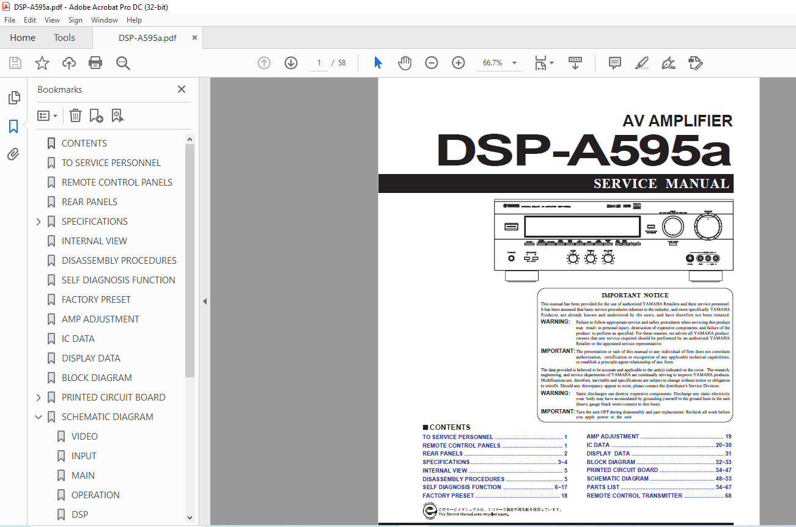Go to next page arrow
The width and height of the screenshot is (796, 527).
pyautogui.click(x=291, y=63)
